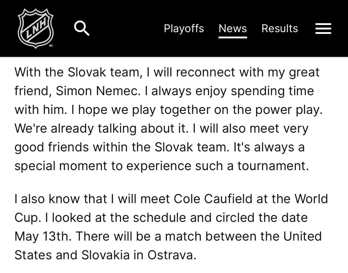This screenshot has width=348, height=273.
Task: Open the Results page
Action: pyautogui.click(x=280, y=29)
